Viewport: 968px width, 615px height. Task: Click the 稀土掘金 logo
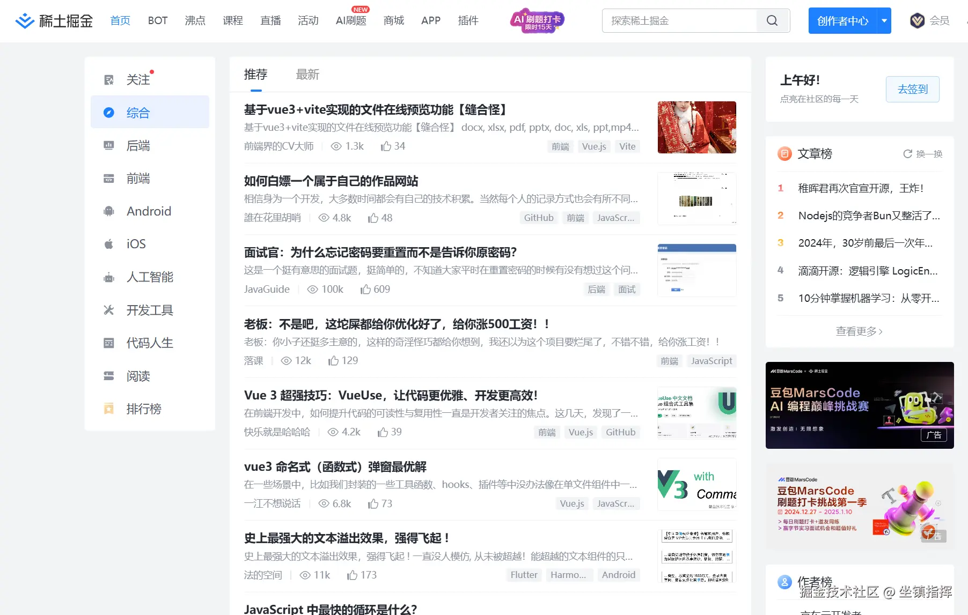tap(54, 21)
